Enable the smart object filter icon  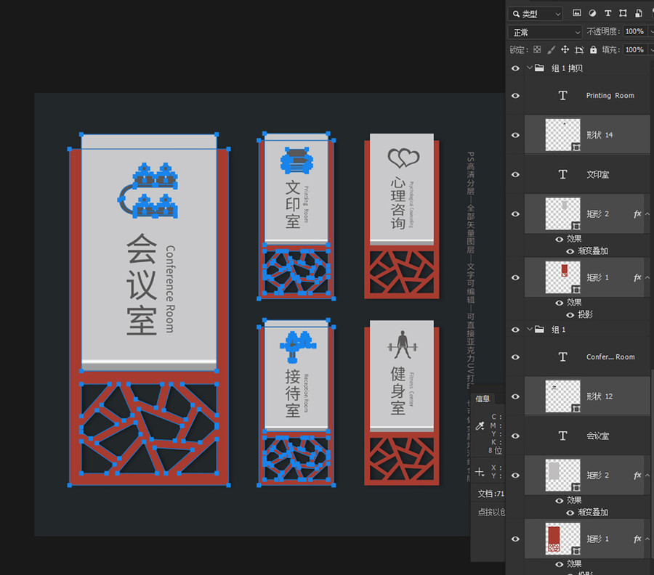tap(639, 13)
